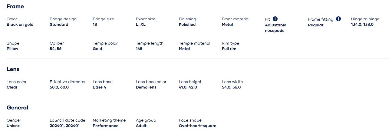This screenshot has height=134, width=392.
Task: Click the Demo lens base color value
Action: 146,87
